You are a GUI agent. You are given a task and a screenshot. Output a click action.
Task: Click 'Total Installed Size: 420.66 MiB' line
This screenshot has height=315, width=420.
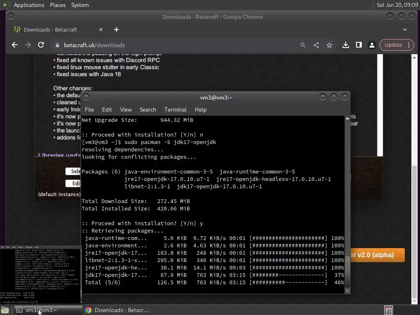[x=135, y=208]
